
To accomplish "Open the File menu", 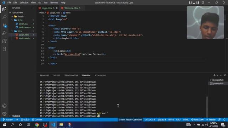I will click(x=9, y=2).
